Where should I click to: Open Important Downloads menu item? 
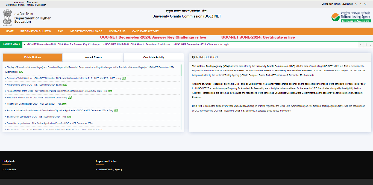tap(86, 31)
